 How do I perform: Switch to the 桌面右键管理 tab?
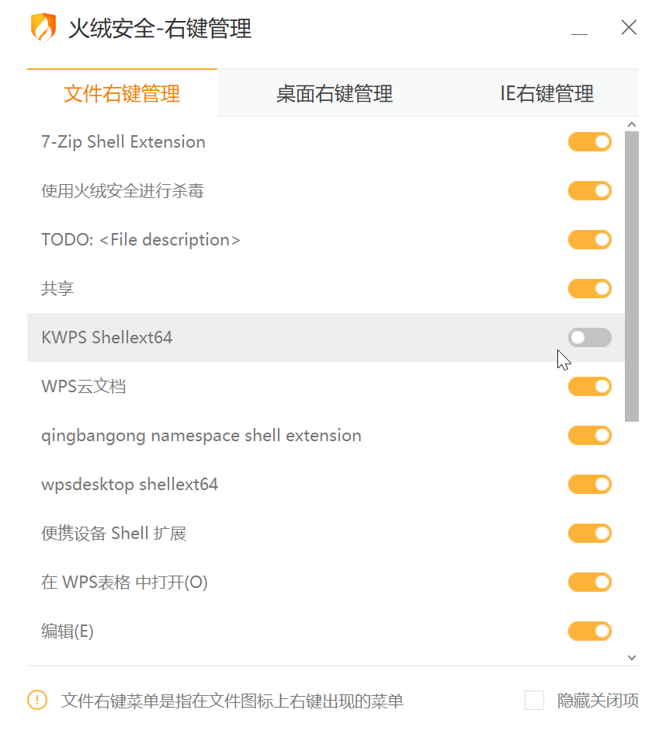pos(335,94)
